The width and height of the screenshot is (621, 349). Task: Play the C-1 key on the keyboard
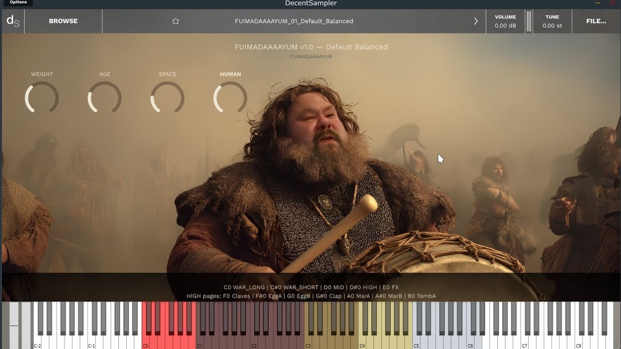pyautogui.click(x=91, y=342)
